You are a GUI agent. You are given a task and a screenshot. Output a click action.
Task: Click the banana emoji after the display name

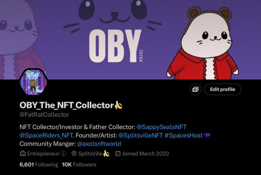click(x=119, y=105)
